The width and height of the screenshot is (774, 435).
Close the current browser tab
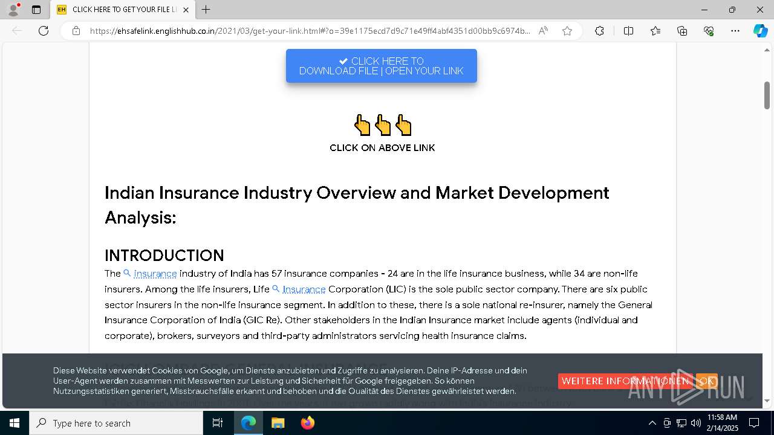coord(186,10)
